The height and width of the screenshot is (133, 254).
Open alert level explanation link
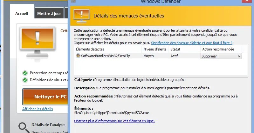(192, 43)
